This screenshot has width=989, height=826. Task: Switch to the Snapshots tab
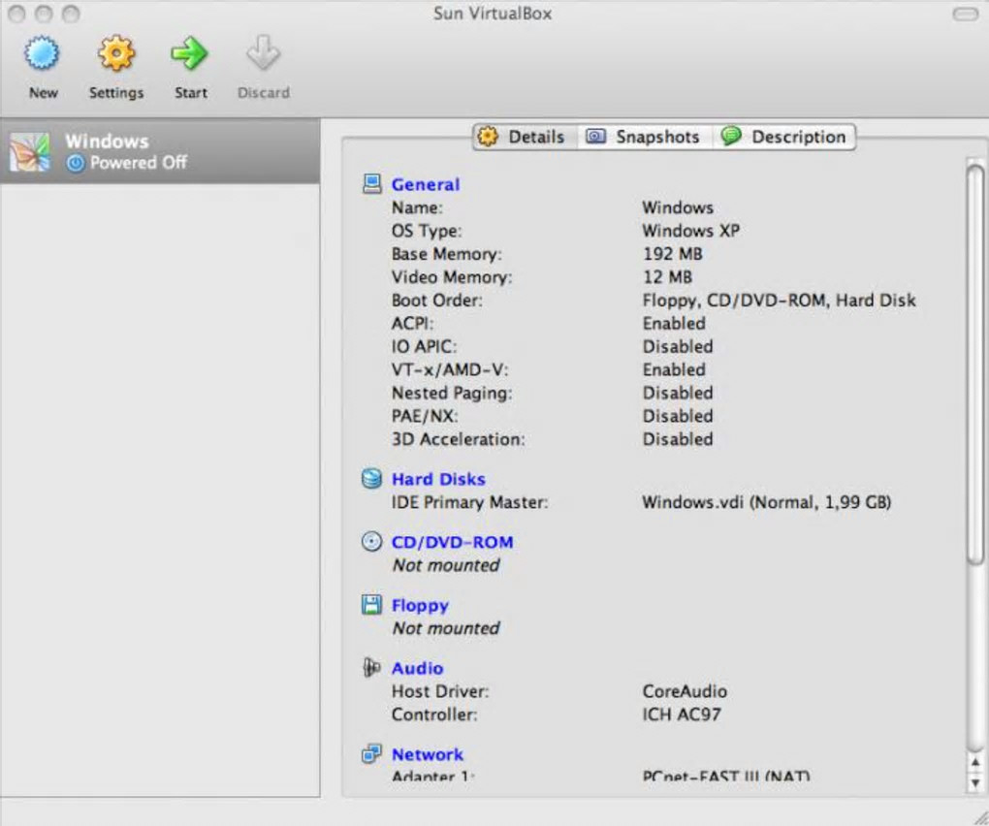pyautogui.click(x=645, y=137)
